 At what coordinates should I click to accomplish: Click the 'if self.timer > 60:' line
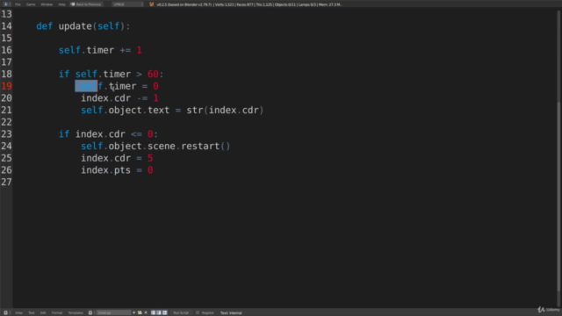112,74
